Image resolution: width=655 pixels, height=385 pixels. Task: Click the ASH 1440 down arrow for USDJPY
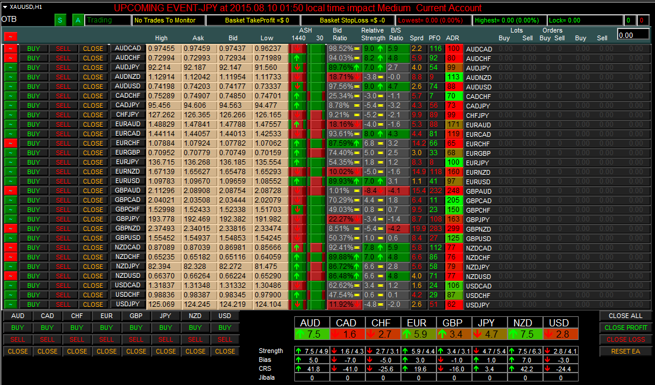tap(297, 304)
